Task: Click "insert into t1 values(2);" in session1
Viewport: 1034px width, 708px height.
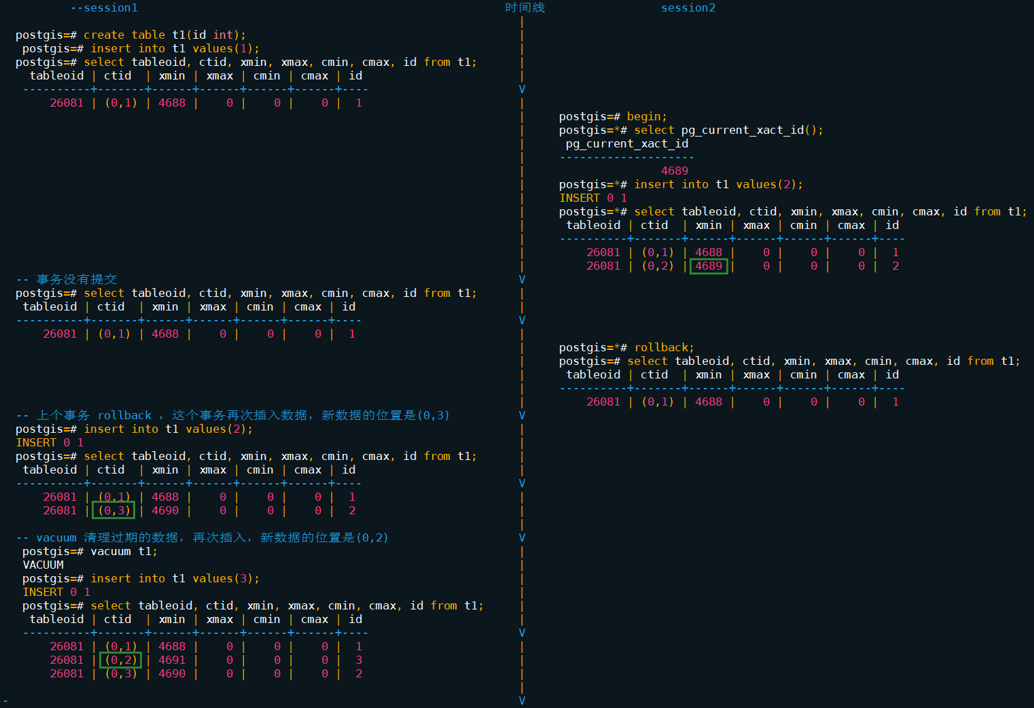Action: [x=168, y=429]
